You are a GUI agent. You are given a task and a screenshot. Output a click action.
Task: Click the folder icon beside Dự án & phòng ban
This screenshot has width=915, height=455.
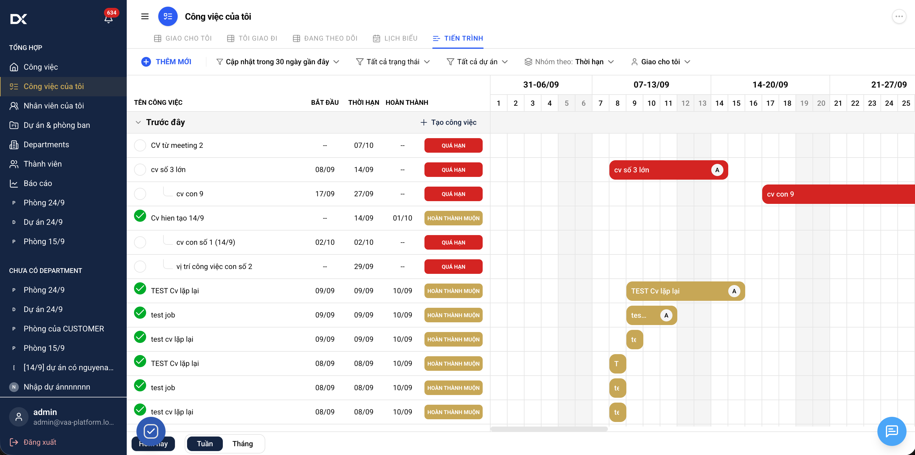tap(14, 125)
